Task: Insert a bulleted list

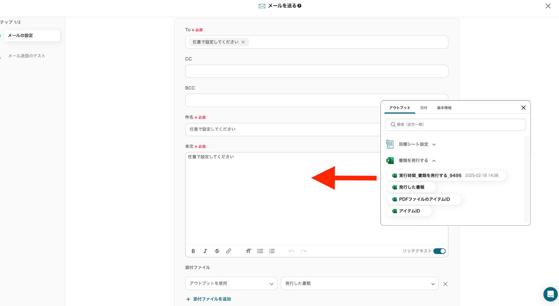Action: pos(260,251)
